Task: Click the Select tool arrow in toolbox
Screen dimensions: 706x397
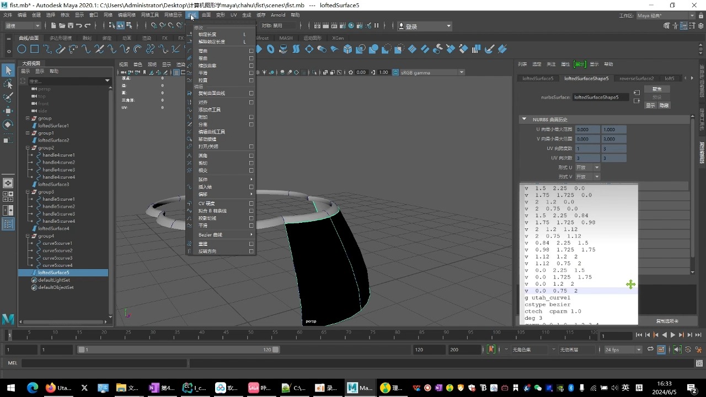Action: 8,70
